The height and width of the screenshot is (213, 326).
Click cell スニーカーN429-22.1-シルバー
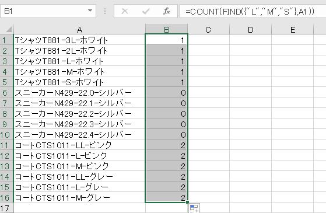click(x=79, y=103)
